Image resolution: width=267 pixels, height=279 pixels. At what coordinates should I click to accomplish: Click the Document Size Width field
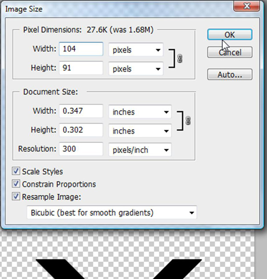coord(81,111)
